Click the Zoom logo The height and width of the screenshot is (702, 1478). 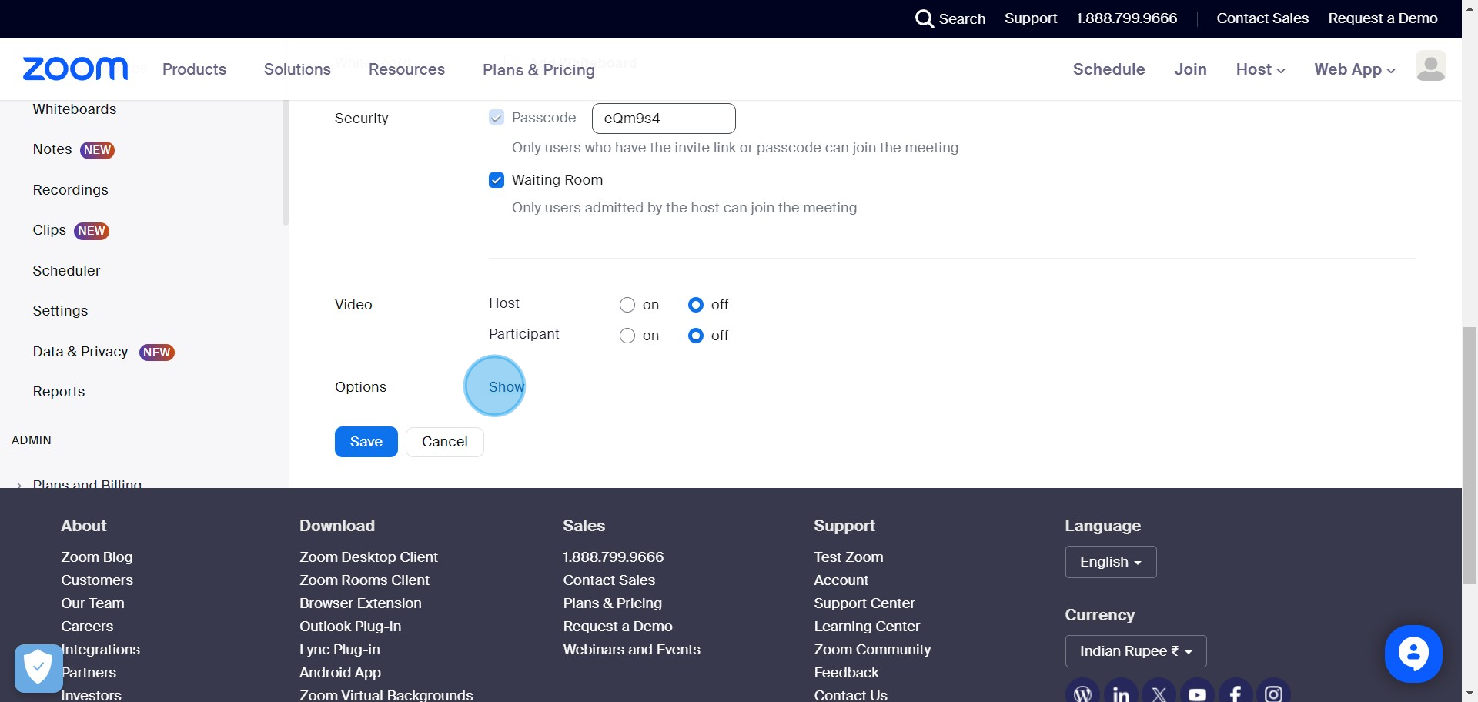click(75, 69)
